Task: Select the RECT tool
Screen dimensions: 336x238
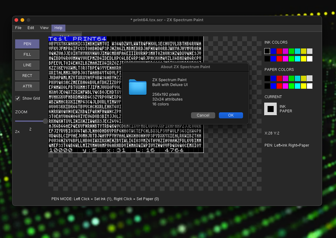Action: pos(27,76)
